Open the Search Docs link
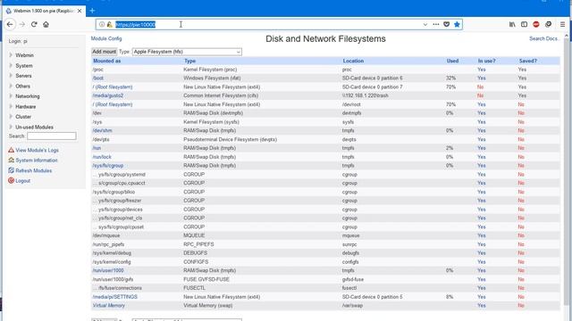 (x=543, y=38)
